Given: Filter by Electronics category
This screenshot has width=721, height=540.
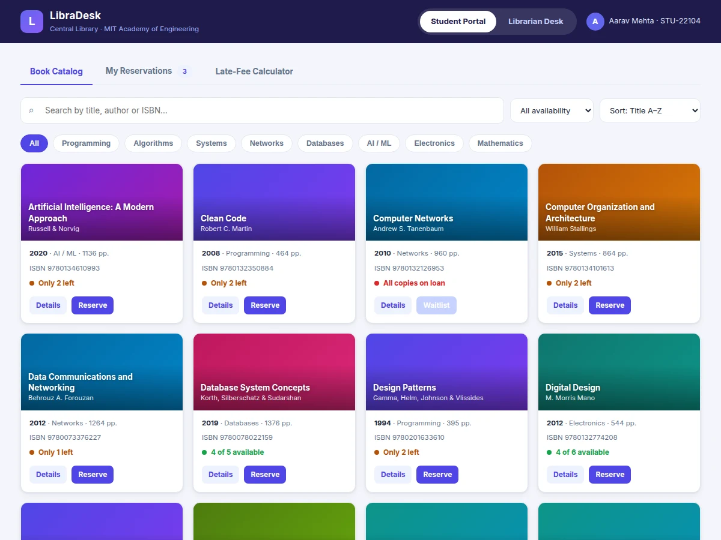Looking at the screenshot, I should click(434, 143).
